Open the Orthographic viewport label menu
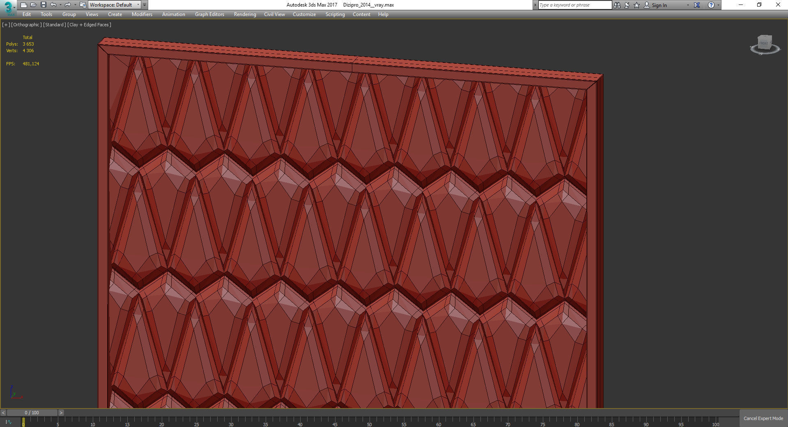The image size is (788, 427). [x=26, y=25]
